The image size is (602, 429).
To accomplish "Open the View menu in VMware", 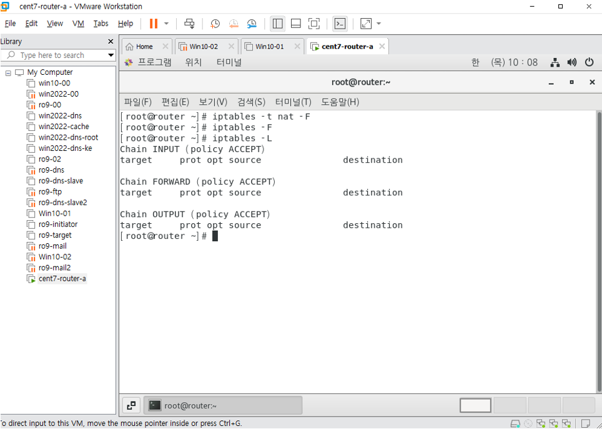I will (x=55, y=24).
